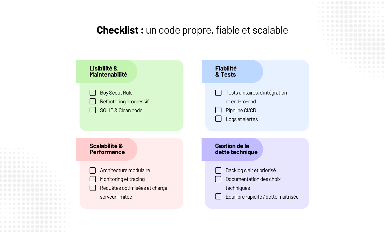Image resolution: width=385 pixels, height=232 pixels.
Task: Tick the Équilibre rapidité checkbox
Action: (x=218, y=196)
